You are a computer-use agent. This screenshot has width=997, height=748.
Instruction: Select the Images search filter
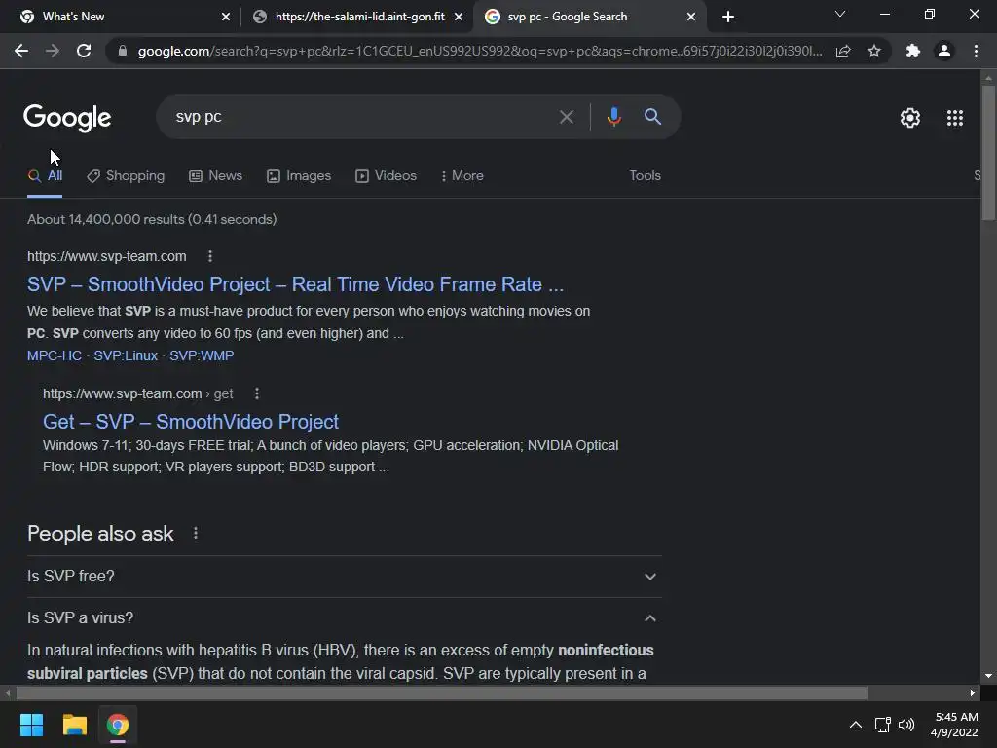(x=299, y=176)
